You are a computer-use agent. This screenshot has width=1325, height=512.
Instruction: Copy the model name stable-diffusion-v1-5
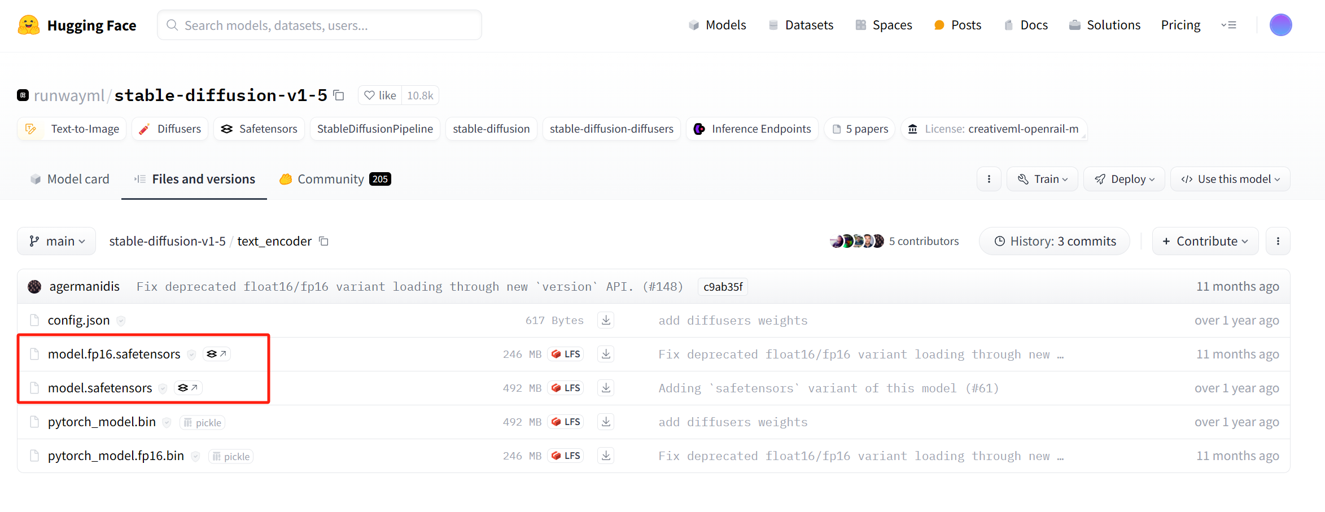pos(339,95)
